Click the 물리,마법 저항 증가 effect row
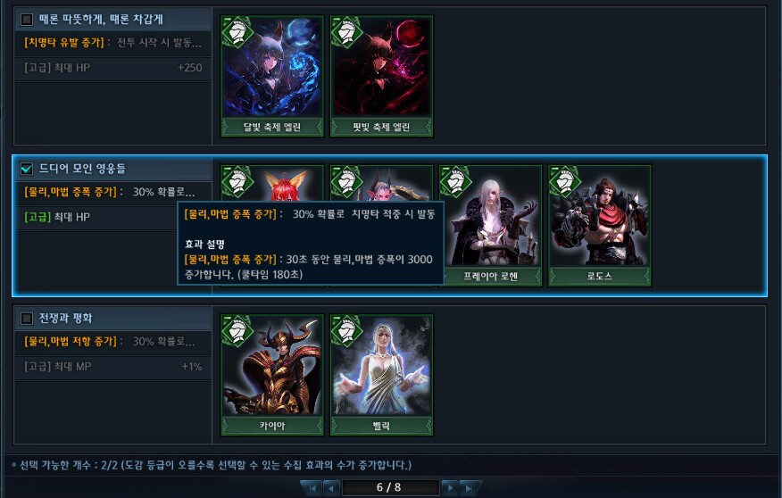This screenshot has width=782, height=498. pyautogui.click(x=113, y=342)
